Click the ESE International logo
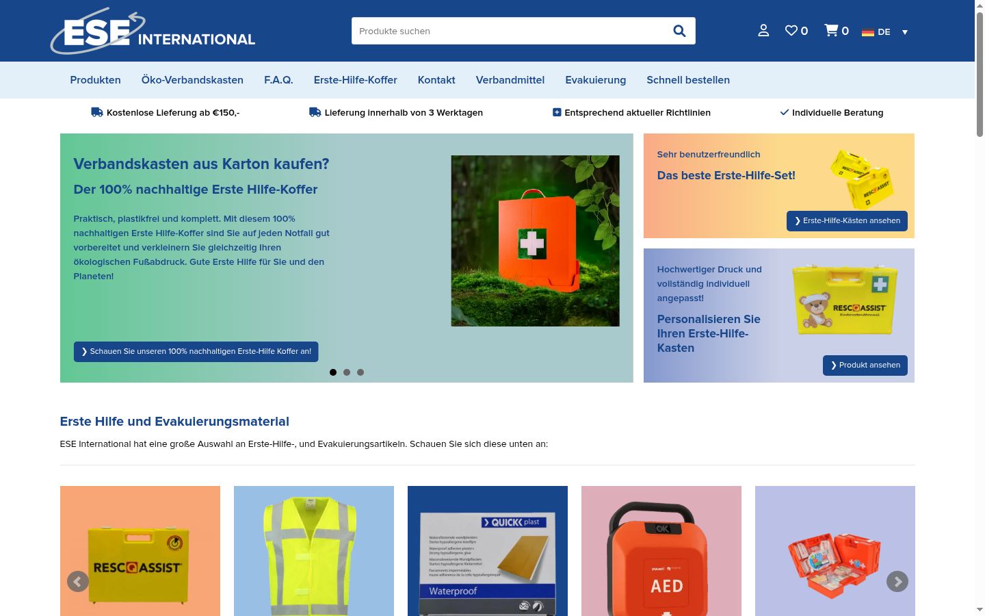The height and width of the screenshot is (616, 985). point(153,31)
